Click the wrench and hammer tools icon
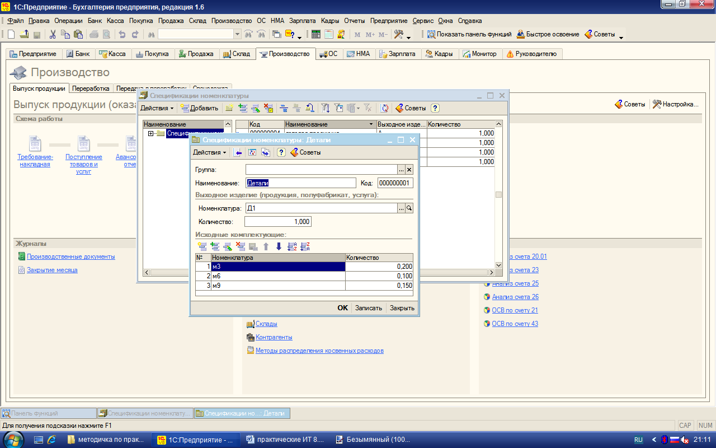716x448 pixels. pyautogui.click(x=399, y=34)
